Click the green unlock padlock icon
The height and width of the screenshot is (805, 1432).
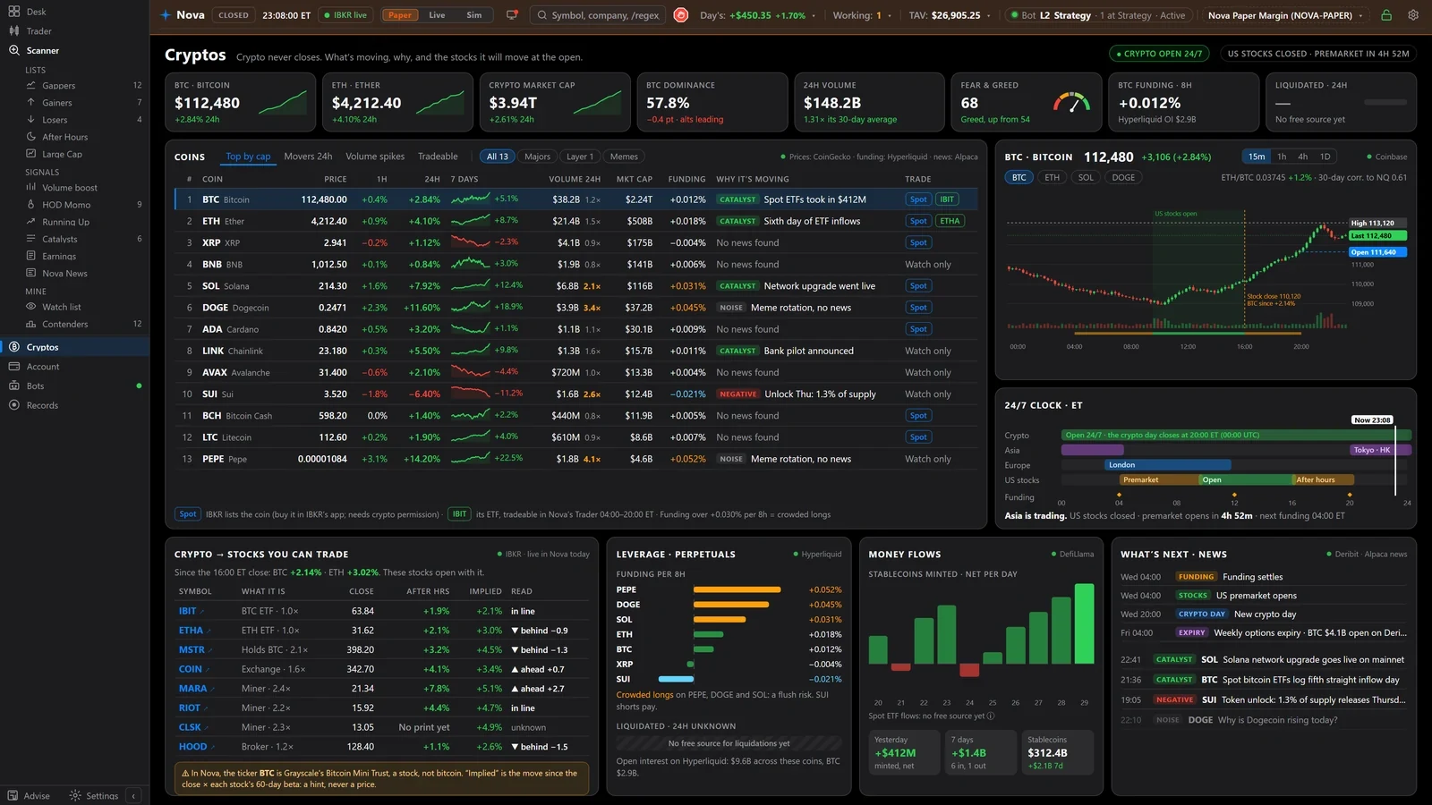1386,15
